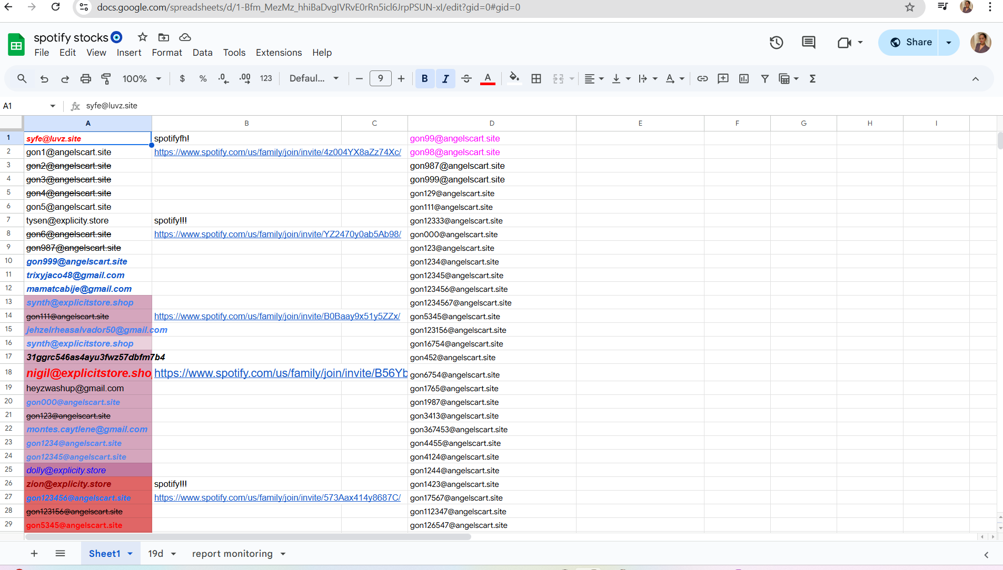Open text rotation dropdown
Screen dimensions: 1003x570
pyautogui.click(x=675, y=79)
